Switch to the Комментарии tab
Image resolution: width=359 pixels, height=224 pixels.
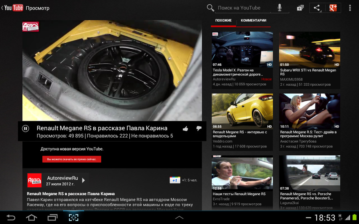point(253,21)
